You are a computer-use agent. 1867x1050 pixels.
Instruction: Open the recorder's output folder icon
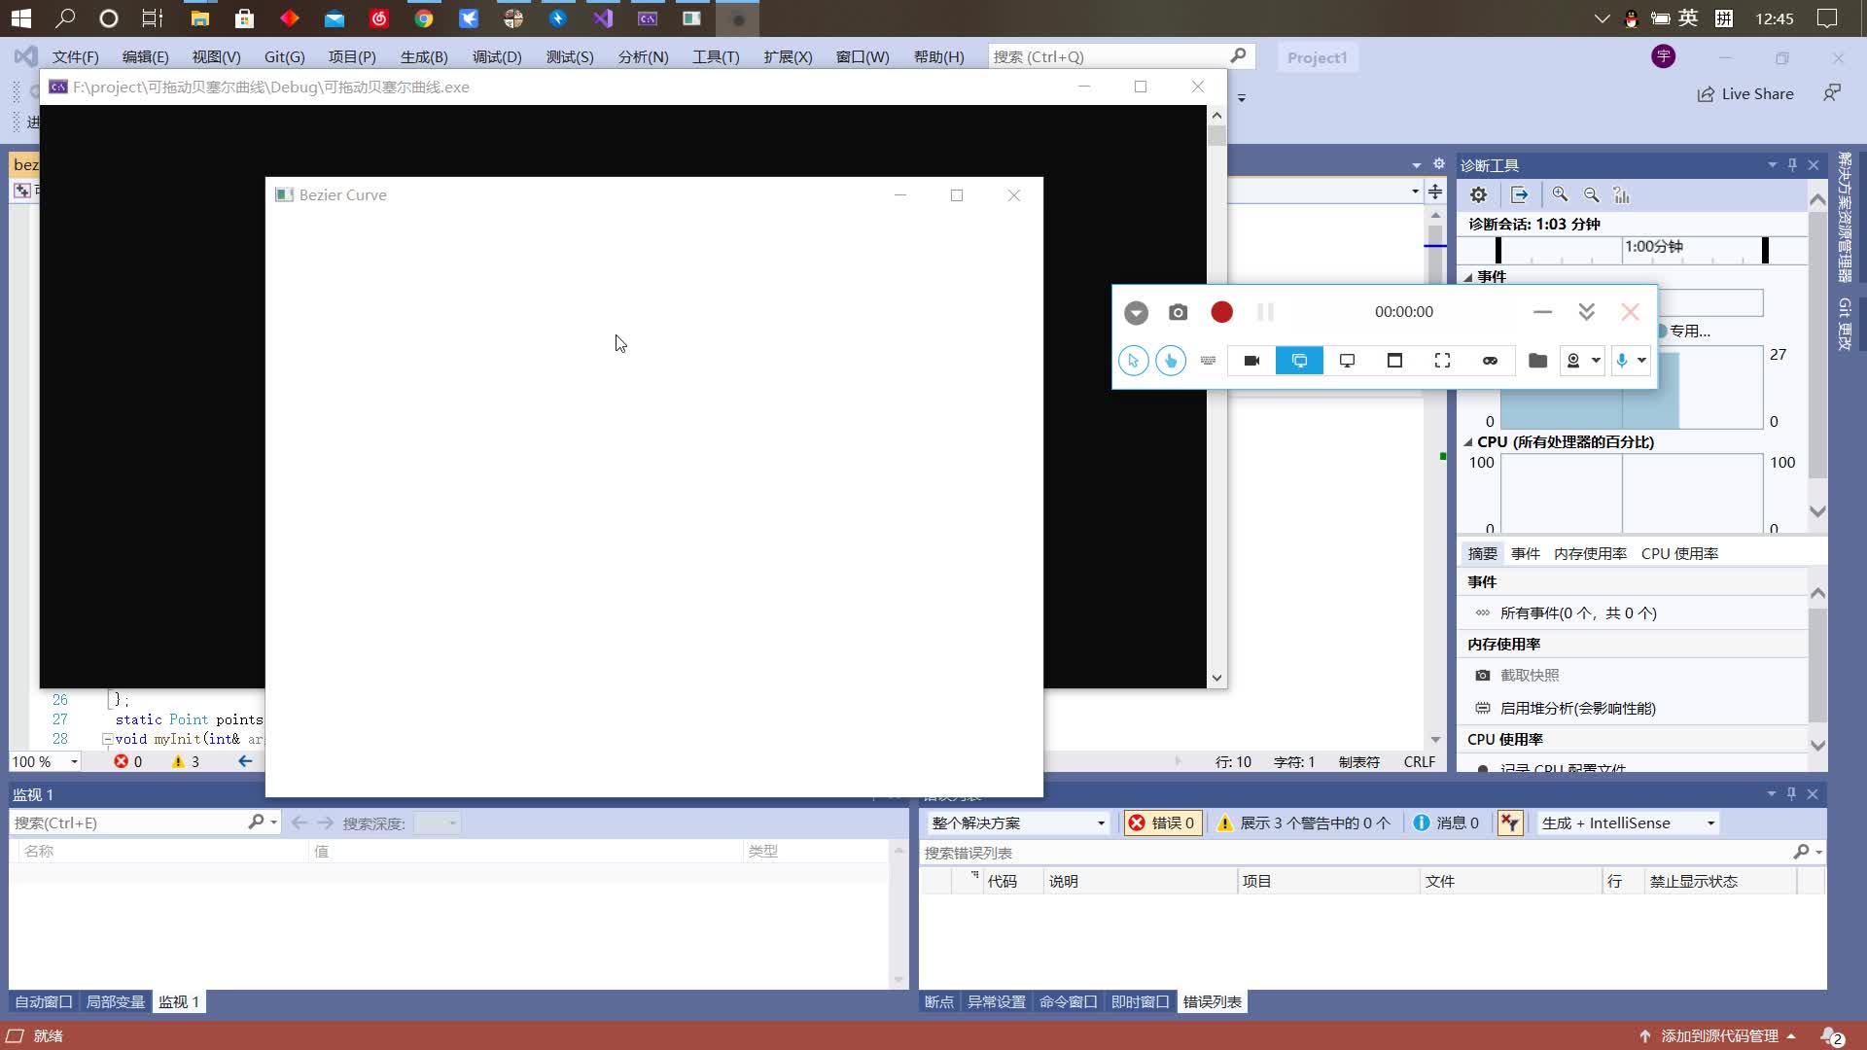coord(1537,361)
